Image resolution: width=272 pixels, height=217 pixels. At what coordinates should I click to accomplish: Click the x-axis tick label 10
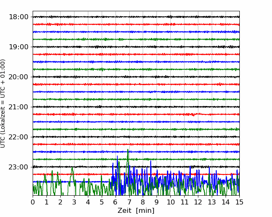[170, 202]
